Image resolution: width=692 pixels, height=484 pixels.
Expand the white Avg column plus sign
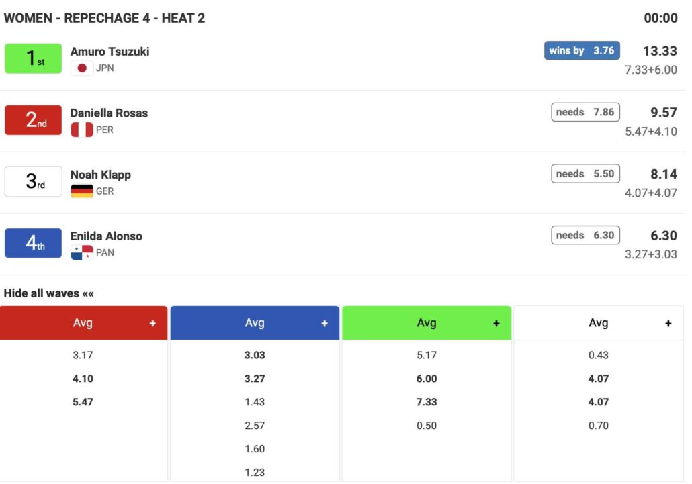(x=668, y=324)
